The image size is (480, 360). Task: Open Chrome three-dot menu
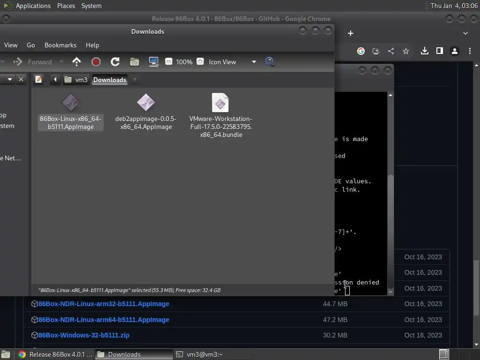(470, 51)
